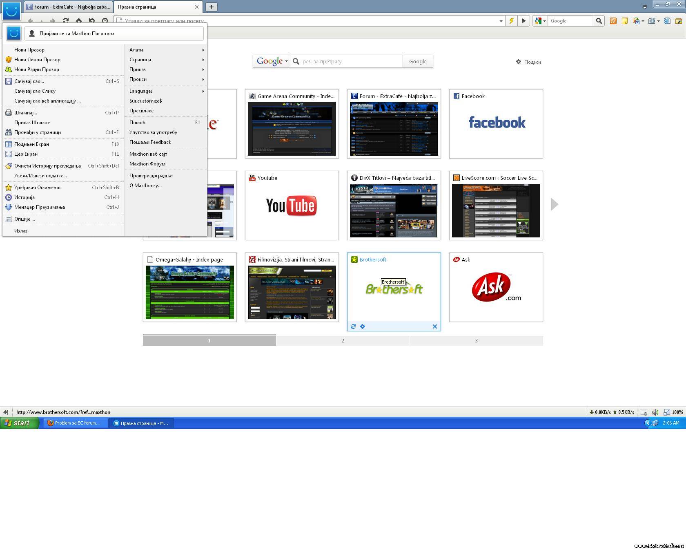Open the address bar history dropdown arrow
This screenshot has height=550, width=686.
tap(501, 21)
